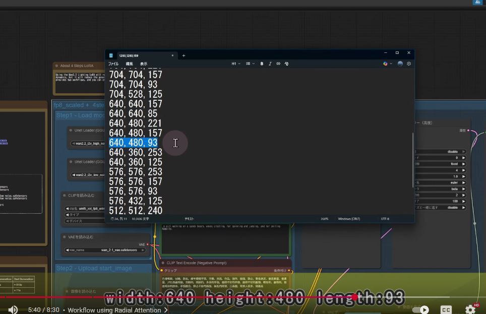Click the line '576, 576, 93'
This screenshot has height=314, width=486.
point(133,191)
